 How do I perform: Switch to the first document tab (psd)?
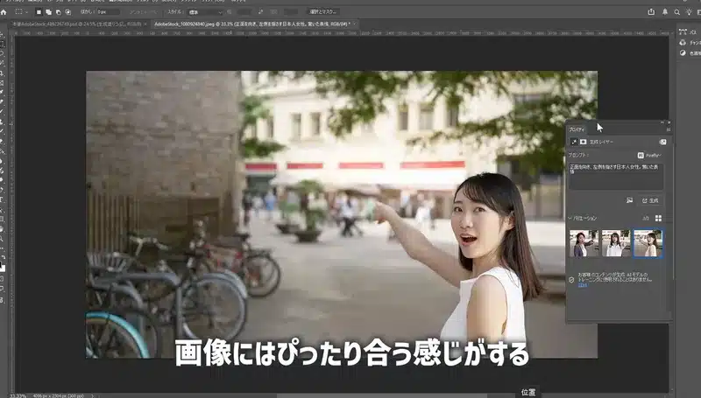pos(74,24)
